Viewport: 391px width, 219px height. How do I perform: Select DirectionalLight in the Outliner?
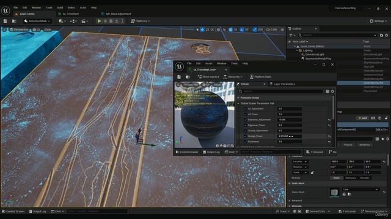[x=315, y=54]
